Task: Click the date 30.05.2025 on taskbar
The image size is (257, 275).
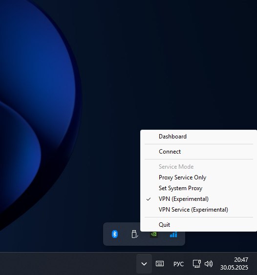Action: point(234,268)
